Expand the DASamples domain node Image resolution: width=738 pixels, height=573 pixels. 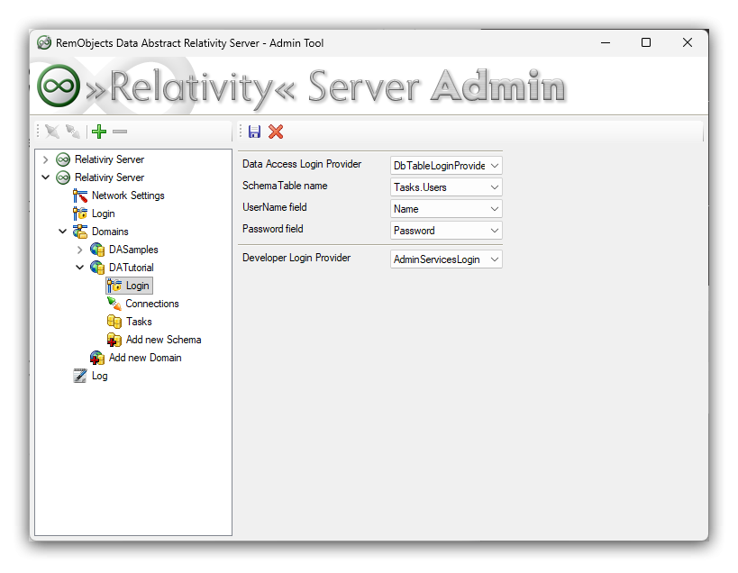point(80,250)
